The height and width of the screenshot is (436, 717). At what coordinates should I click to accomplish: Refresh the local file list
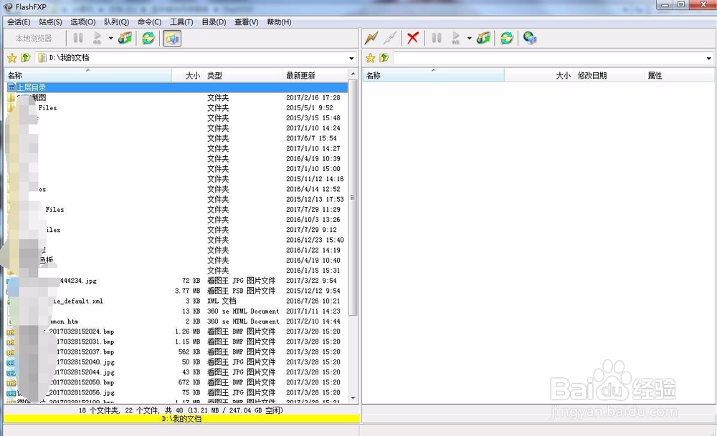[x=148, y=38]
